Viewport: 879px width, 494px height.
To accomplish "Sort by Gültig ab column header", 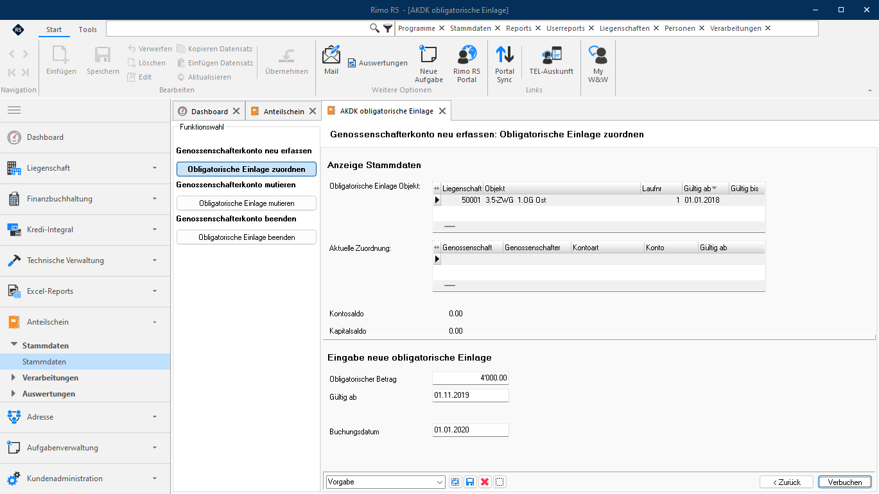I will pyautogui.click(x=706, y=189).
